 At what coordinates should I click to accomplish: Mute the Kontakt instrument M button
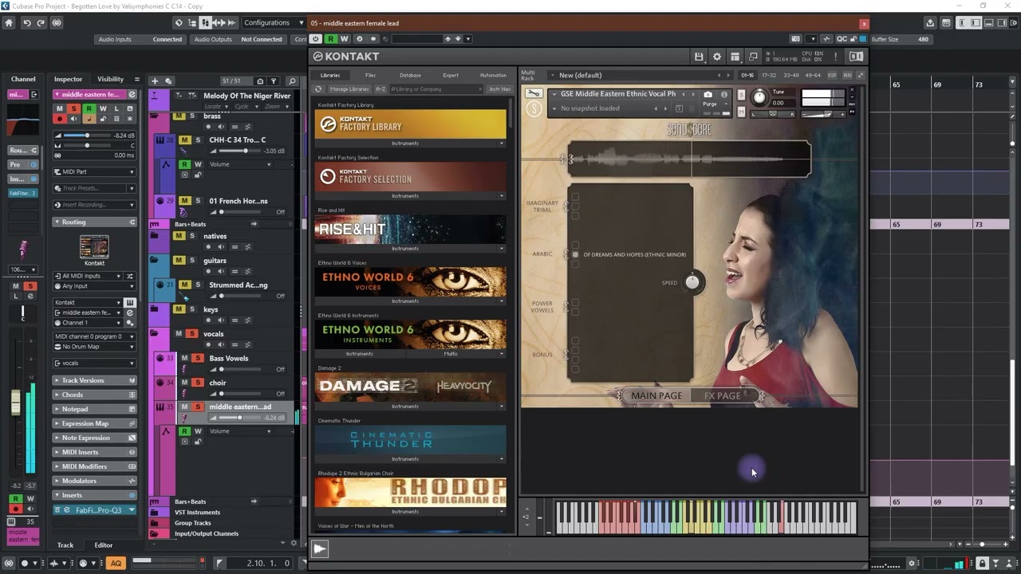point(742,112)
